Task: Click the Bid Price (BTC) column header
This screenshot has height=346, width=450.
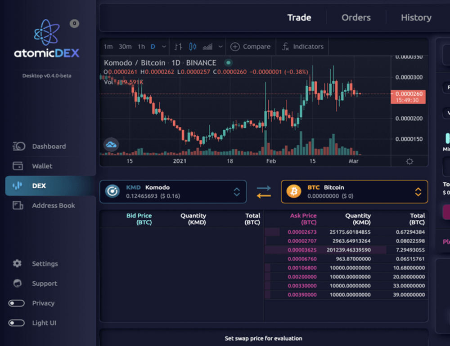Action: point(139,219)
